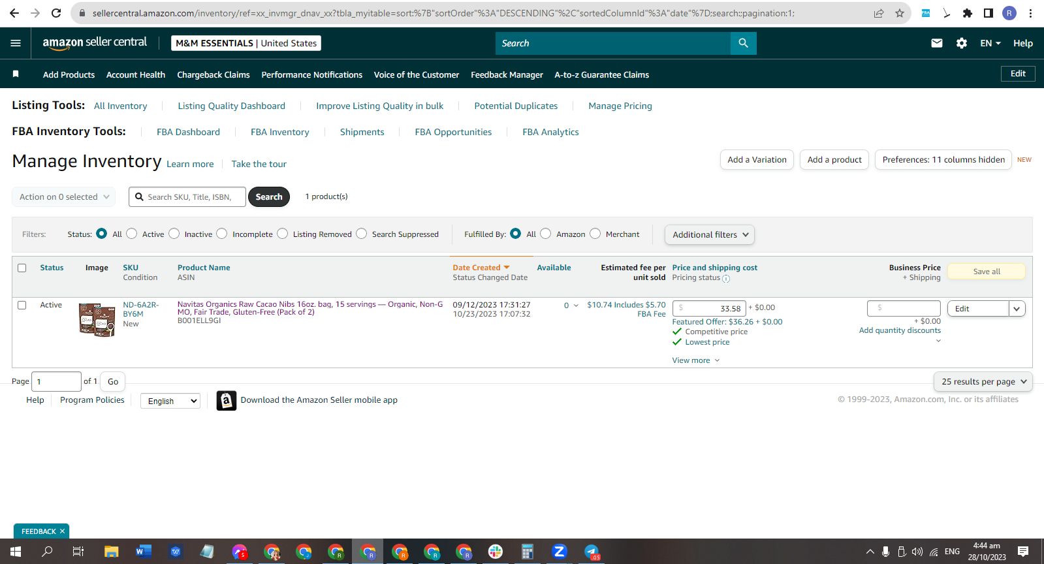The width and height of the screenshot is (1044, 564).
Task: Open Windows taskbar search
Action: [47, 552]
